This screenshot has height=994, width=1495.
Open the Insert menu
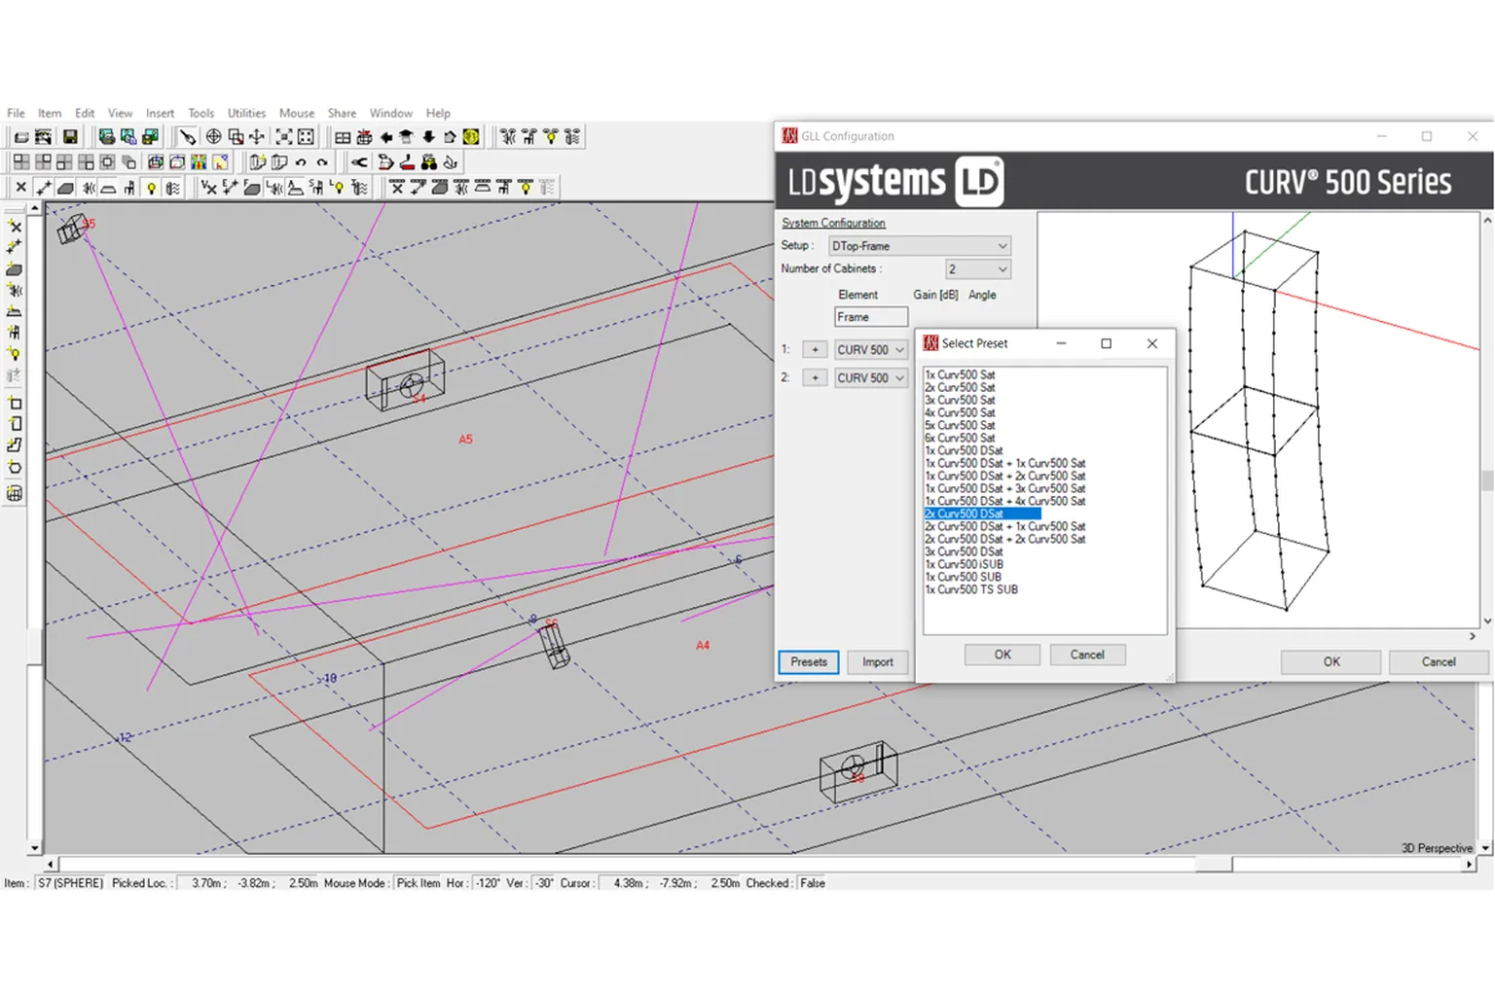tap(160, 114)
